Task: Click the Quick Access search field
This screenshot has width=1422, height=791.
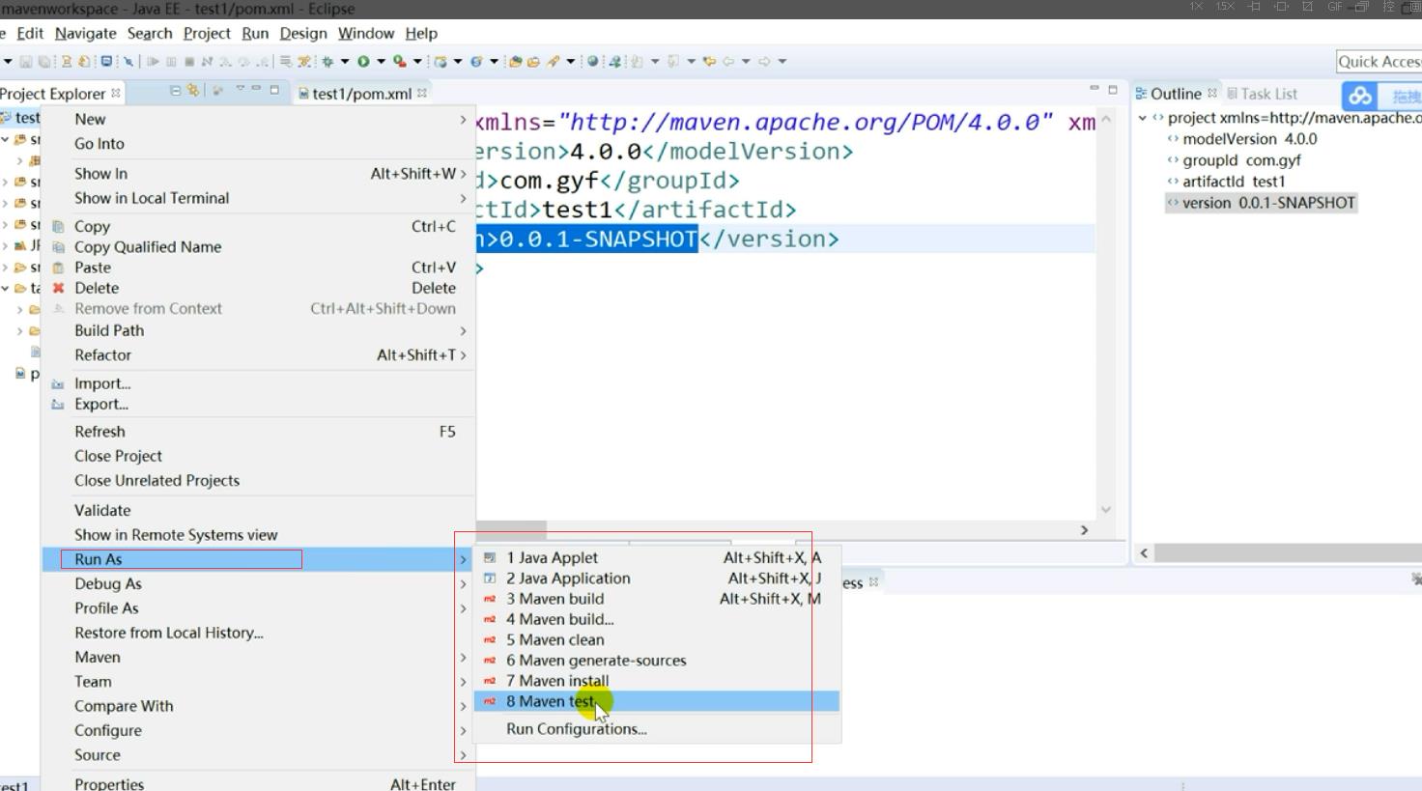Action: pyautogui.click(x=1379, y=62)
